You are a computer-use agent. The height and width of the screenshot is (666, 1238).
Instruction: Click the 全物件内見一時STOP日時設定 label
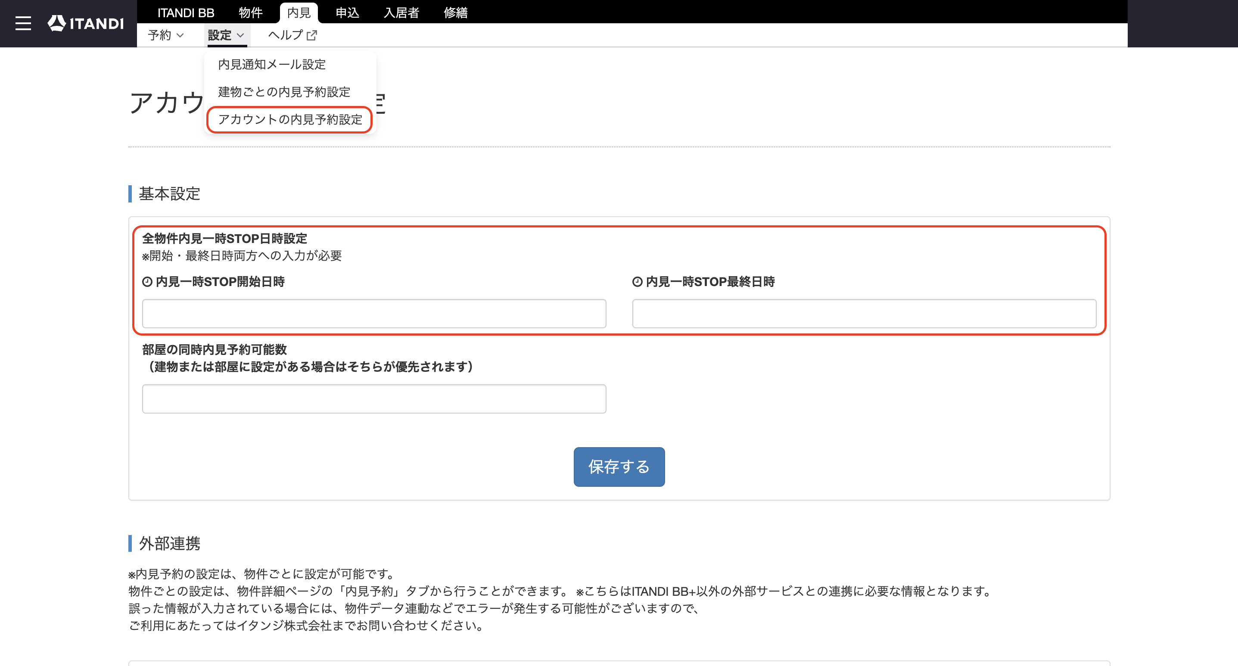224,238
